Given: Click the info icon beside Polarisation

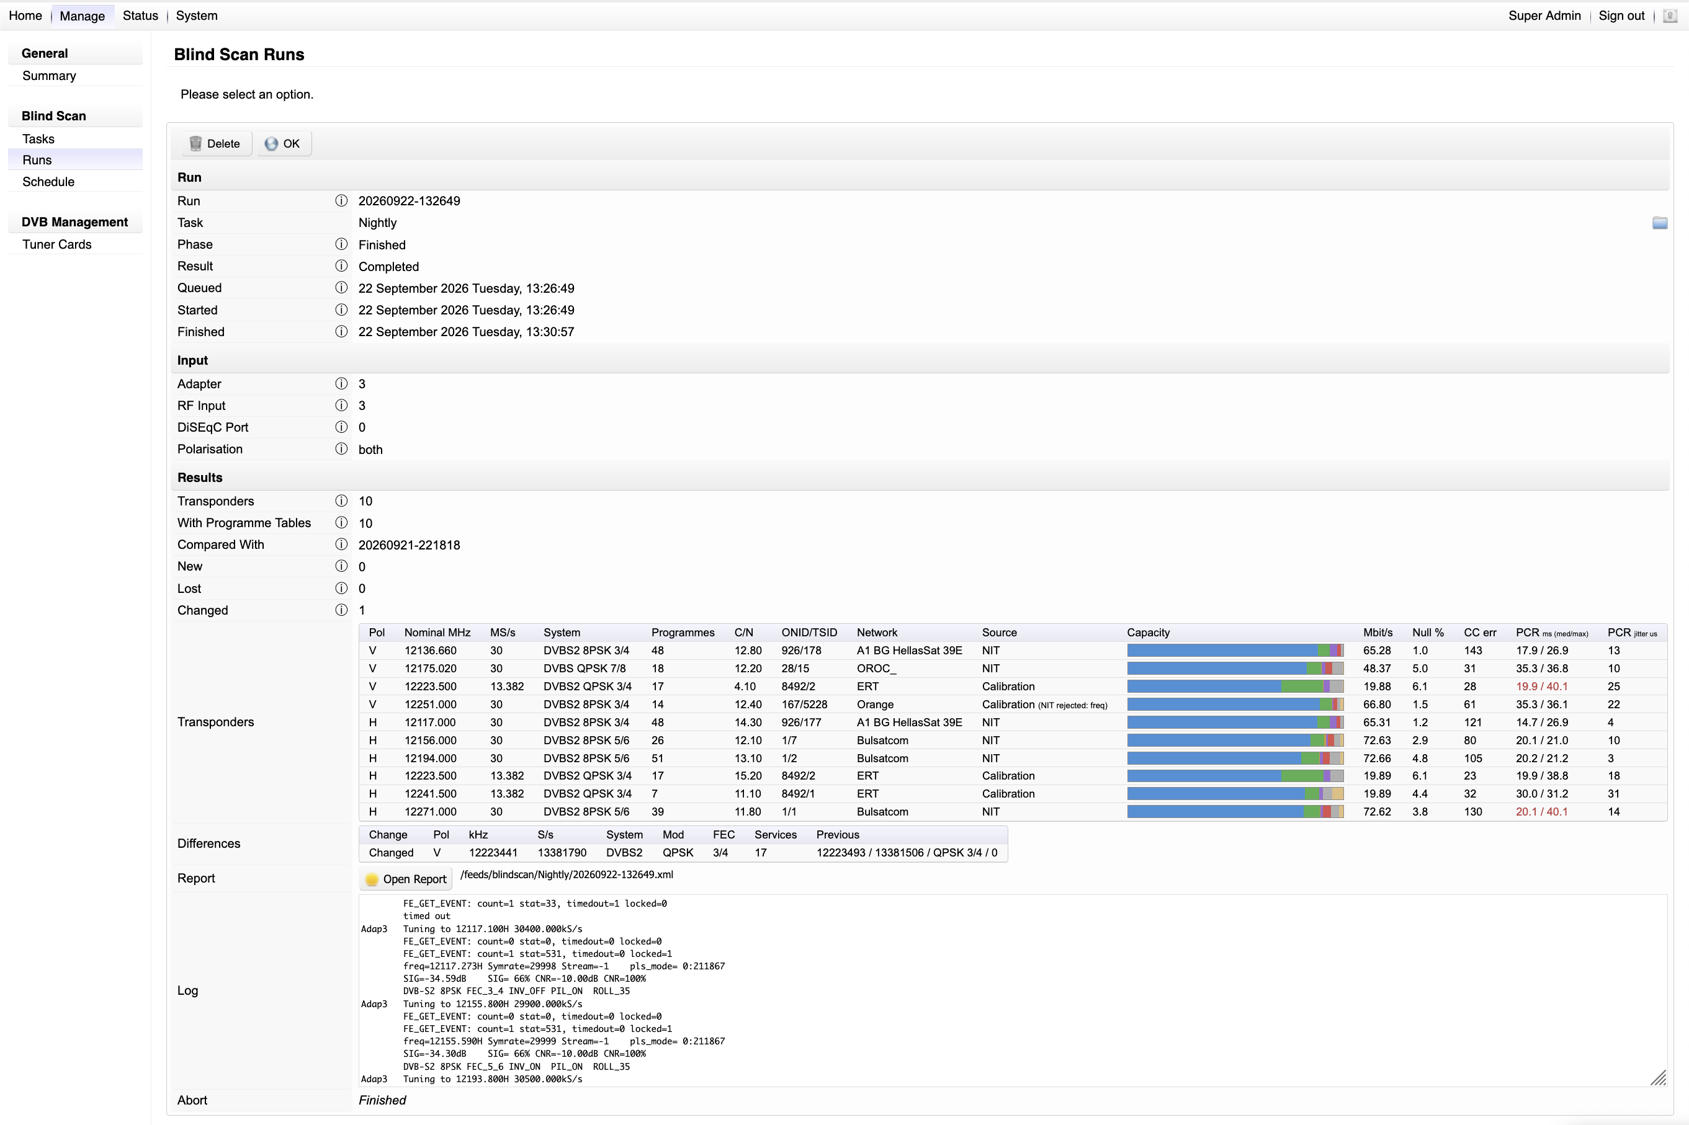Looking at the screenshot, I should click(x=341, y=449).
